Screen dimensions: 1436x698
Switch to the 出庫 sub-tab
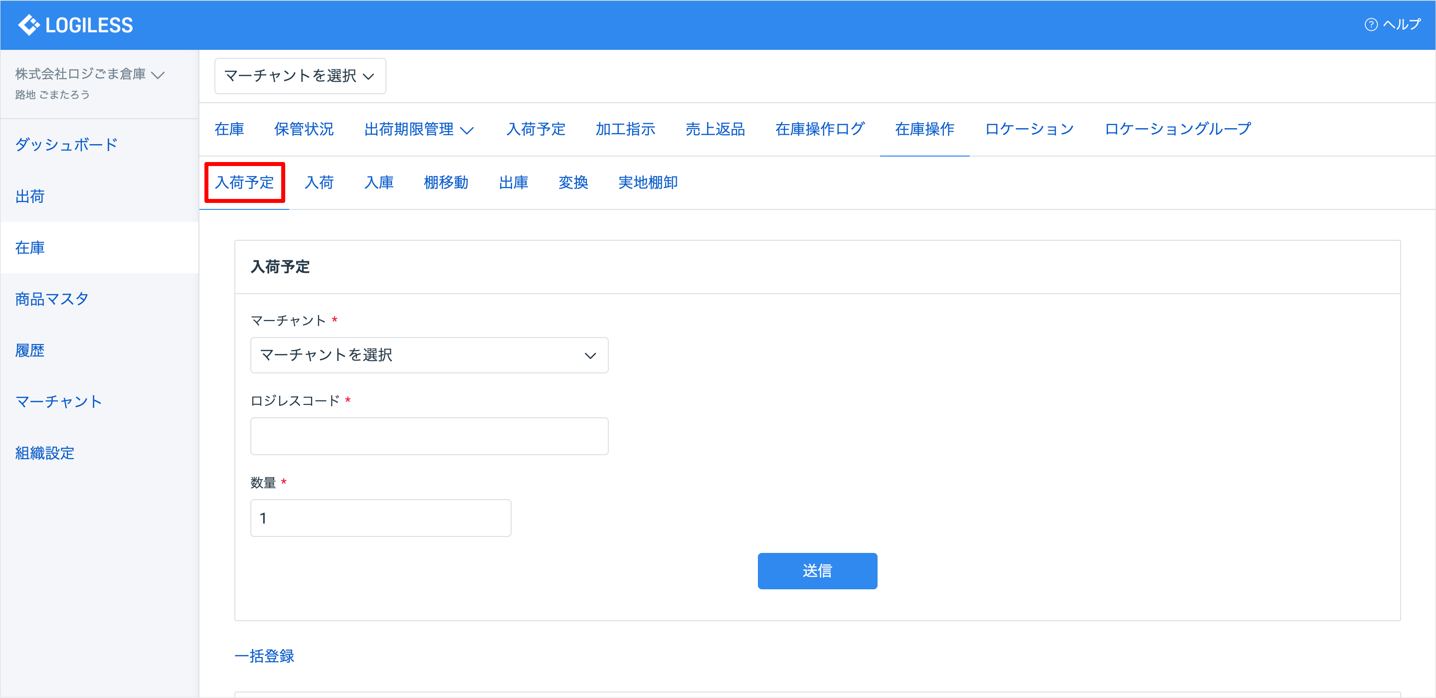click(x=514, y=183)
